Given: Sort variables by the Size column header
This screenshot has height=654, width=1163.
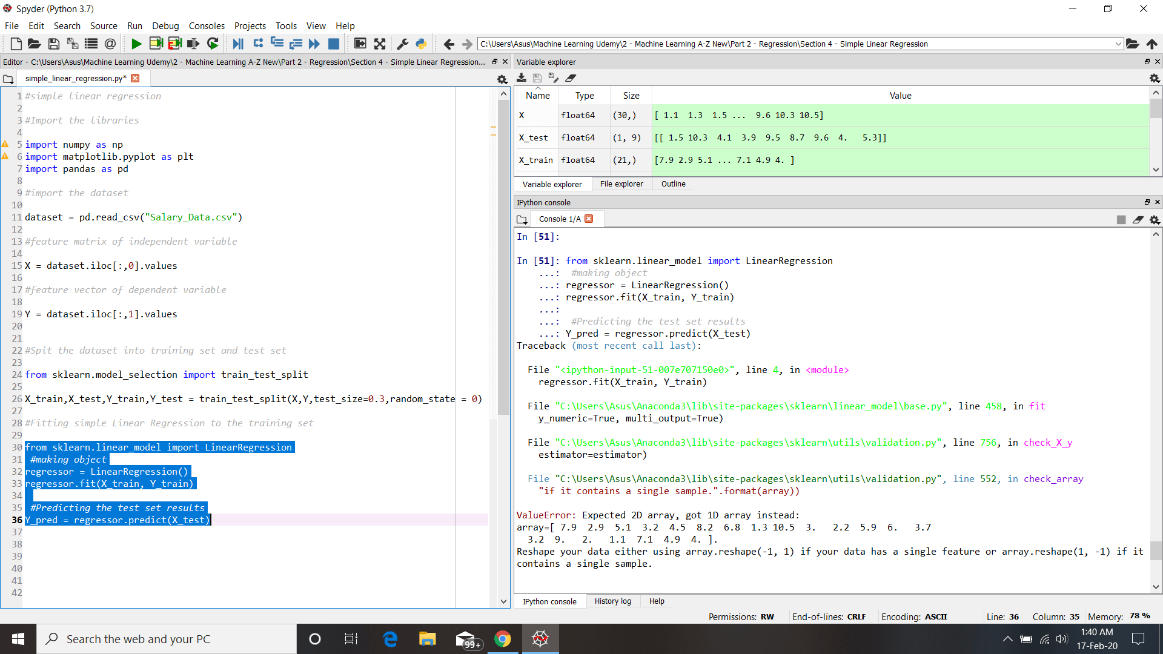Looking at the screenshot, I should tap(631, 96).
